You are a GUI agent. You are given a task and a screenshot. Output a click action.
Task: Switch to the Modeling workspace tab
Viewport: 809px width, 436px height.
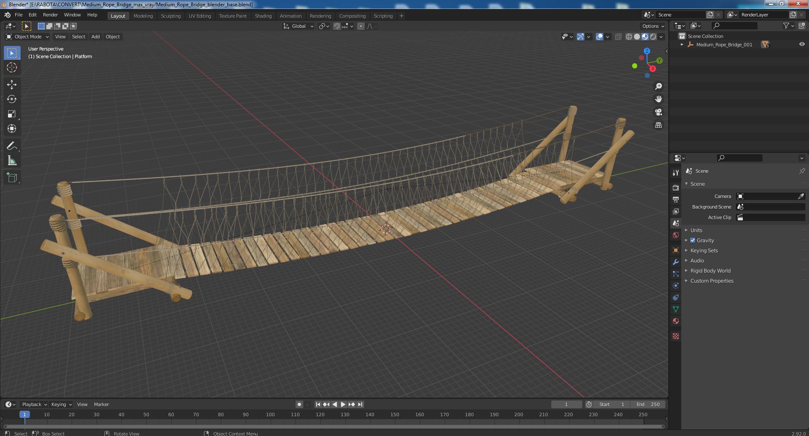(x=143, y=16)
